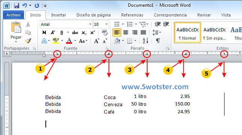The height and width of the screenshot is (135, 242).
Task: Apply Subscript formatting
Action: coord(84,33)
